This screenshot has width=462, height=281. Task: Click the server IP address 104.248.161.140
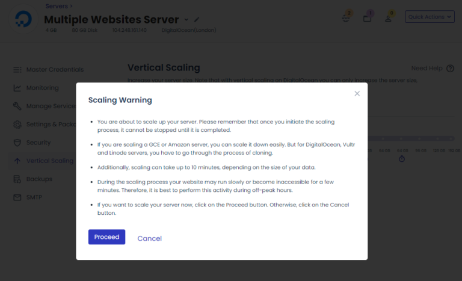(129, 30)
